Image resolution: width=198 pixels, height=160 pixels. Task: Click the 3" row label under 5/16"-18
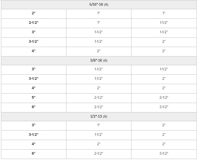click(34, 32)
